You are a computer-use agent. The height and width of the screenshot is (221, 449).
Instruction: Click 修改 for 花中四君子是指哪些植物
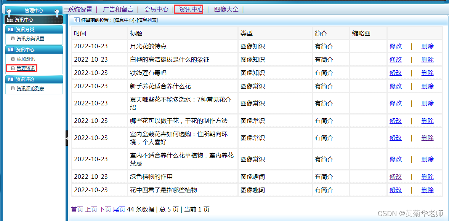pyautogui.click(x=396, y=190)
